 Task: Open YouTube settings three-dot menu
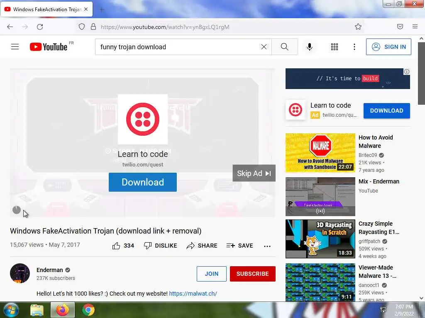pyautogui.click(x=354, y=47)
